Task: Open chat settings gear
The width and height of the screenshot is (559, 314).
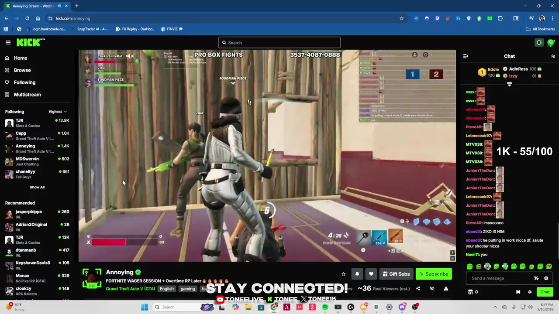Action: click(530, 292)
